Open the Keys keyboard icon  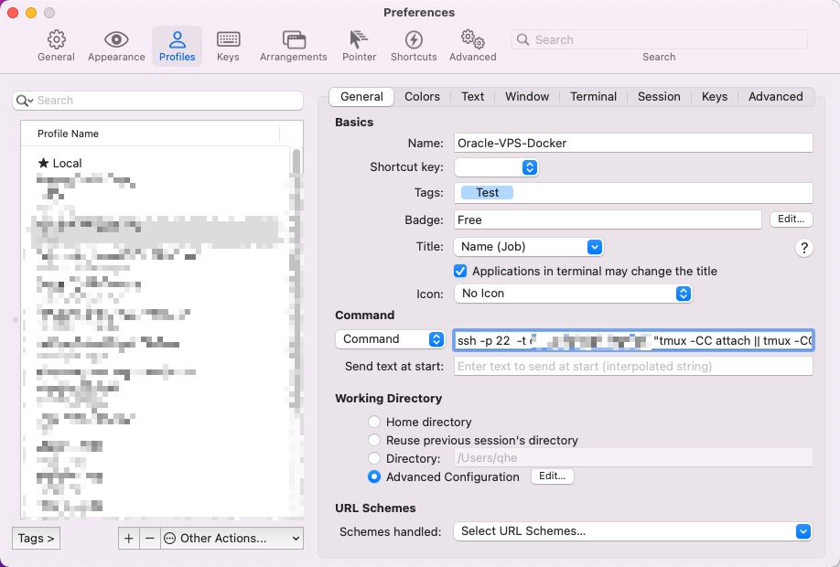(x=228, y=39)
